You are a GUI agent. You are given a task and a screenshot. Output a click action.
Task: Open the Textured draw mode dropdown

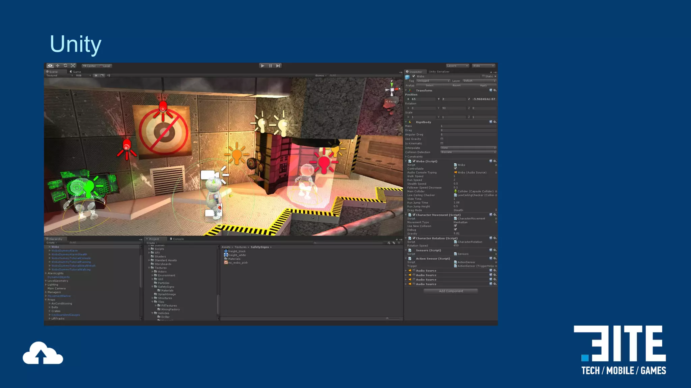point(59,75)
